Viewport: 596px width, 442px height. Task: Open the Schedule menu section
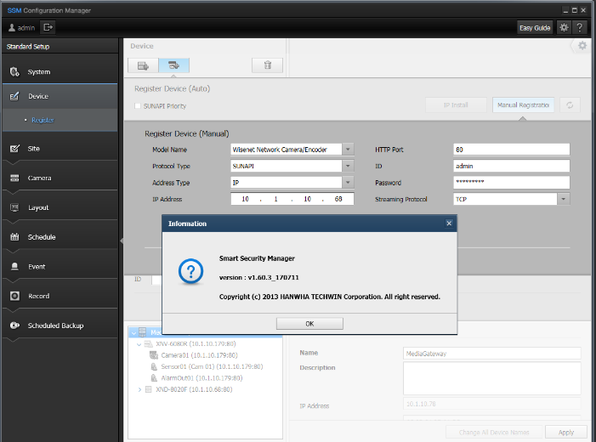coord(60,237)
